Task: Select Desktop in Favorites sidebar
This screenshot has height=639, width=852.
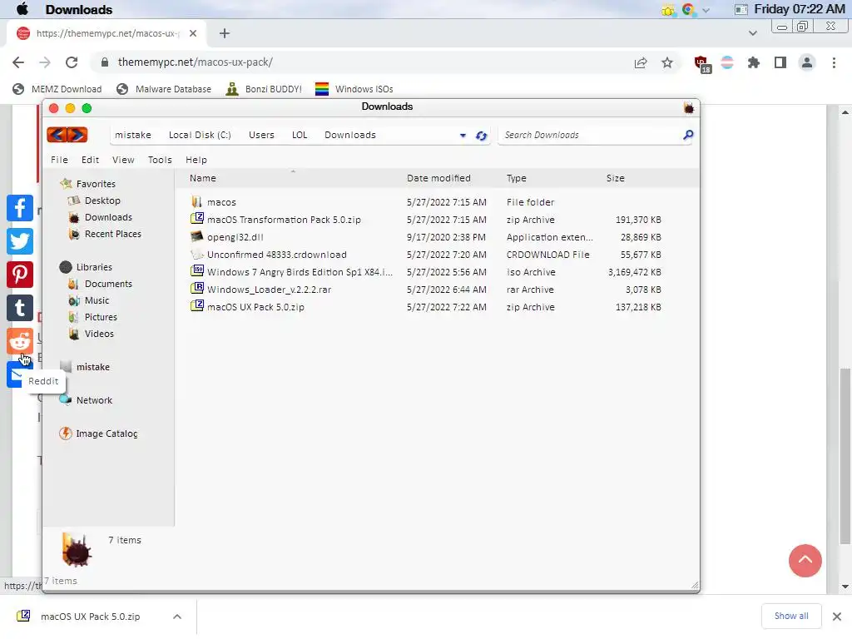Action: click(102, 201)
